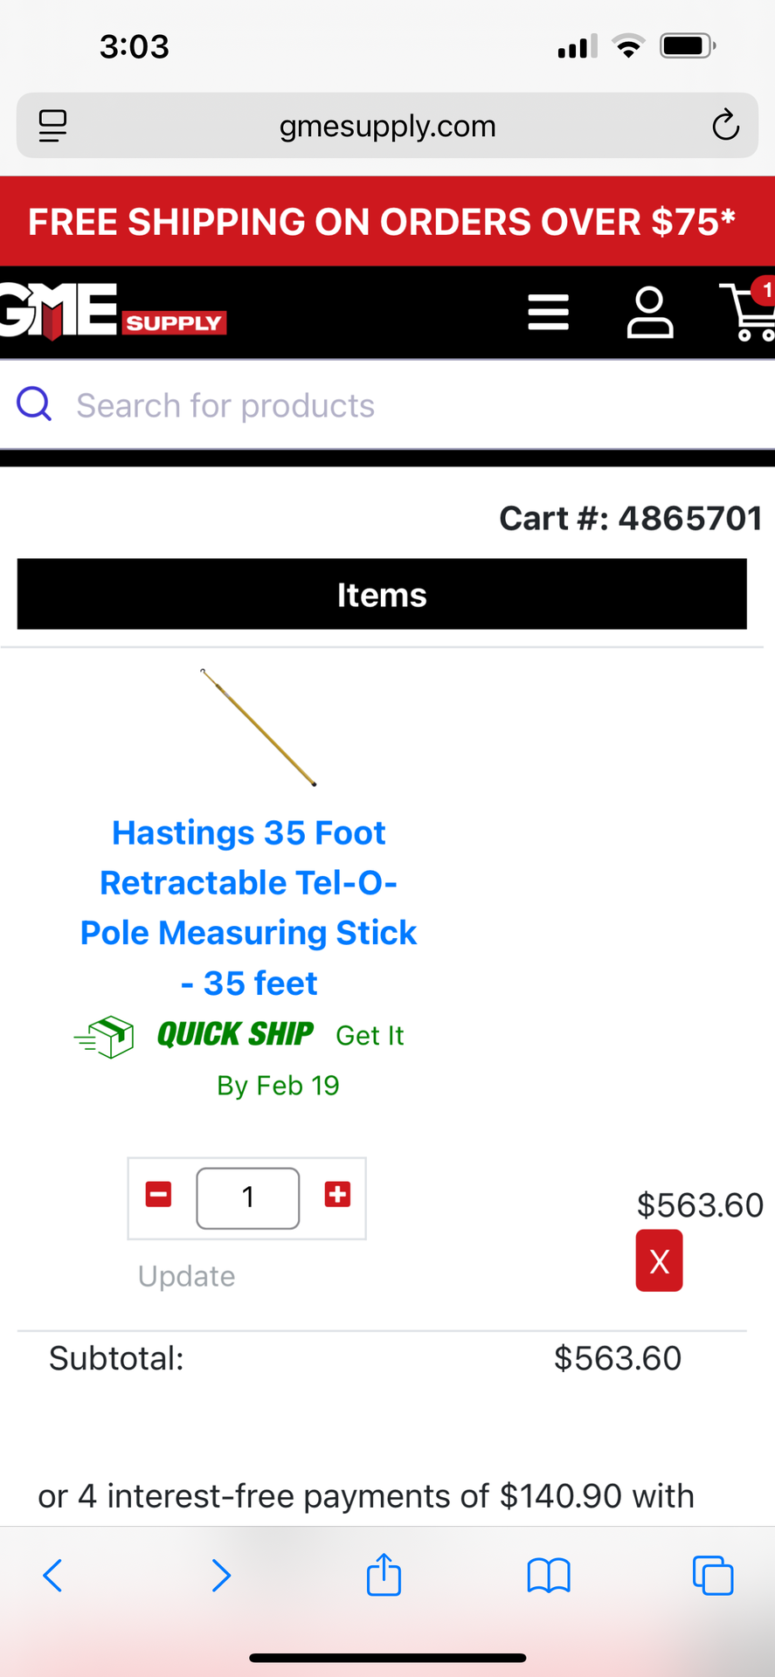Show open Safari tabs

coord(712,1575)
